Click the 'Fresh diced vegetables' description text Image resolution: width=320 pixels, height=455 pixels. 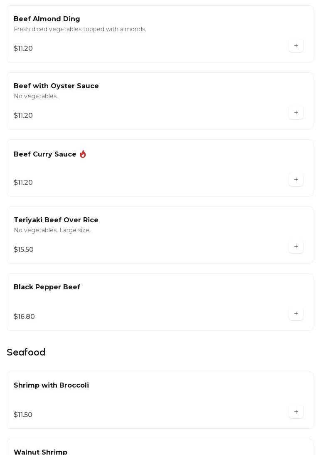click(x=80, y=30)
